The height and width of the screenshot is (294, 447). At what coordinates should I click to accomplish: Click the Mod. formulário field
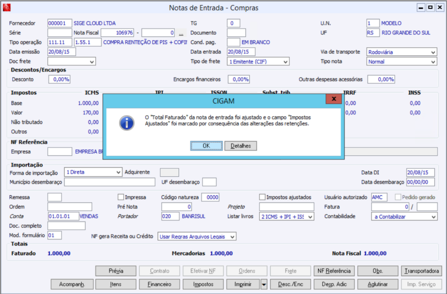[55, 235]
